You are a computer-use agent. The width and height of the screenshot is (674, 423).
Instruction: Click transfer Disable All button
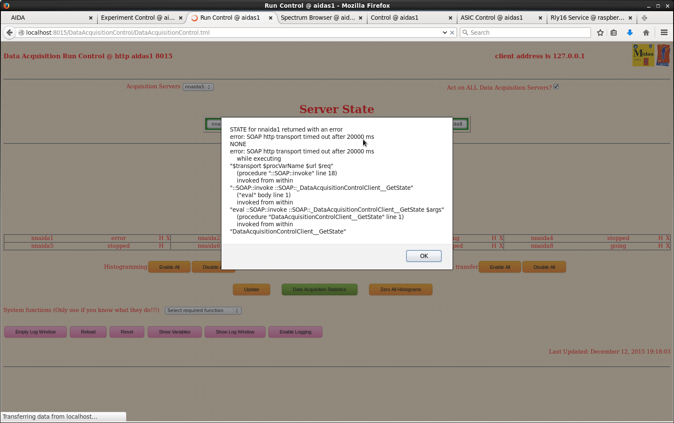pos(544,267)
